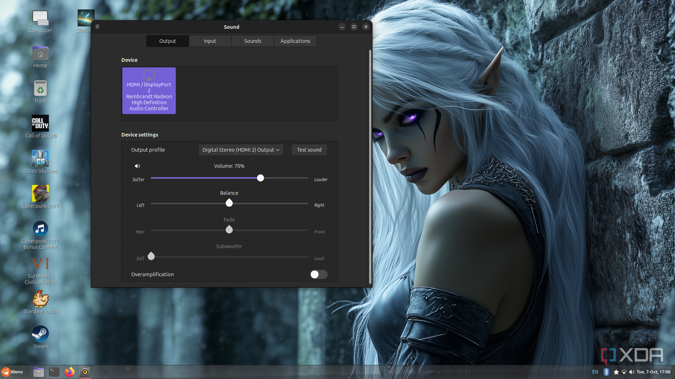Click the Subwoofer slider handle

click(151, 256)
